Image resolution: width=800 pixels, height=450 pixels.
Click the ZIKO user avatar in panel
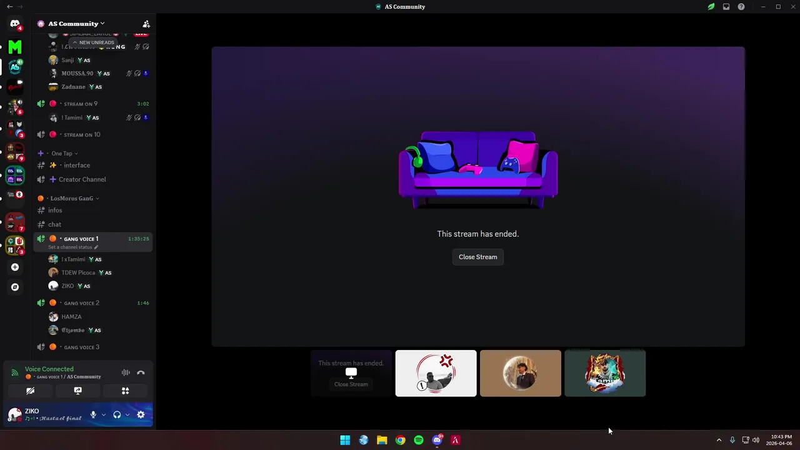(x=14, y=414)
